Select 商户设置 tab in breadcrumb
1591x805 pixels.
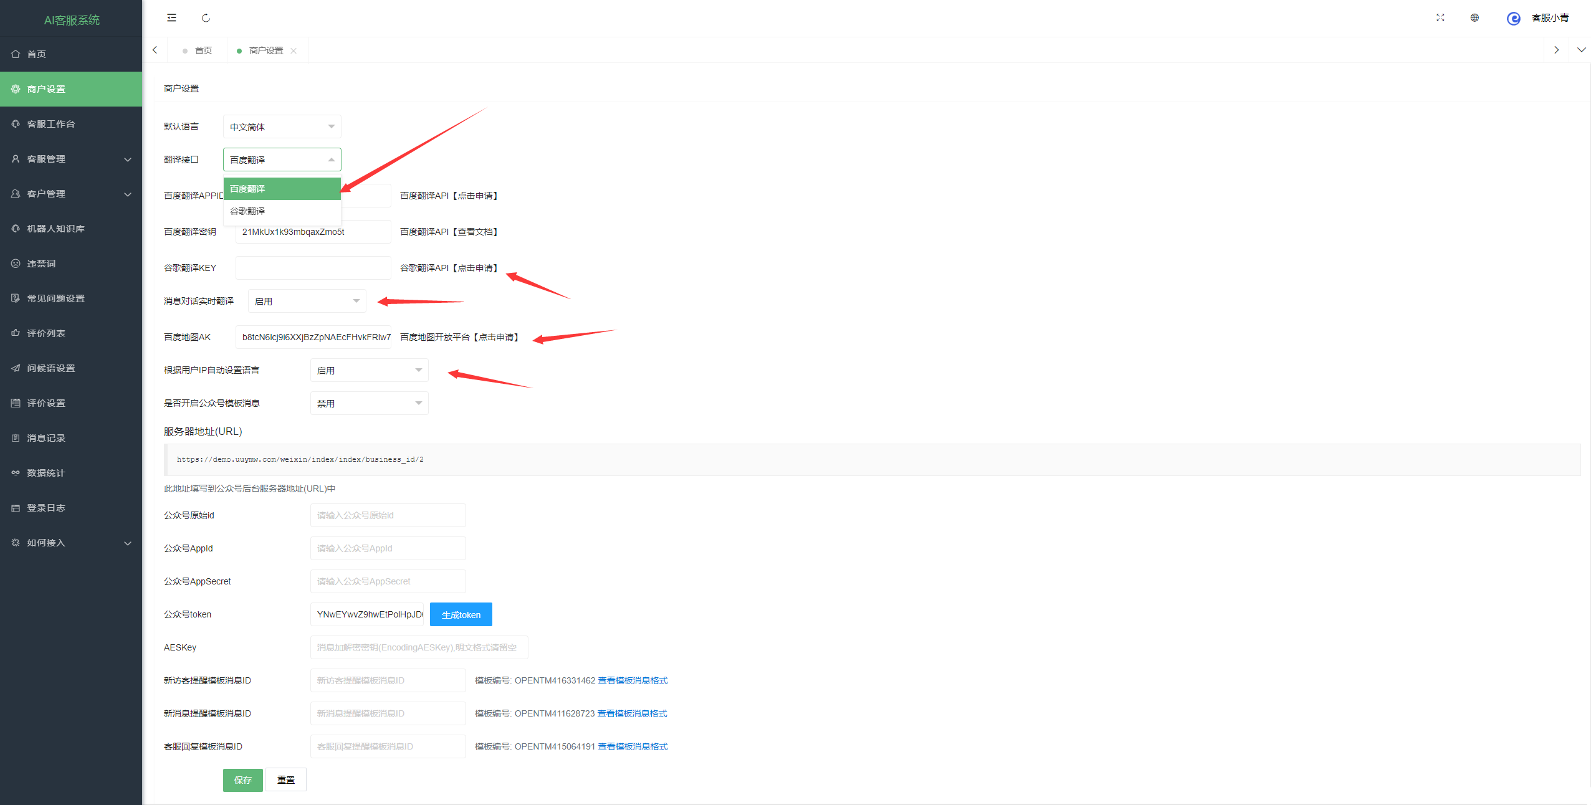tap(264, 50)
